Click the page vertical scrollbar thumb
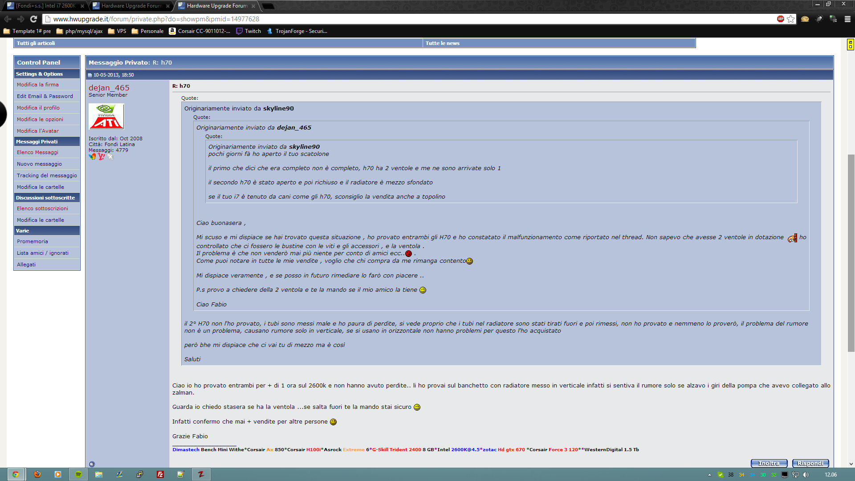The image size is (855, 481). [x=851, y=253]
